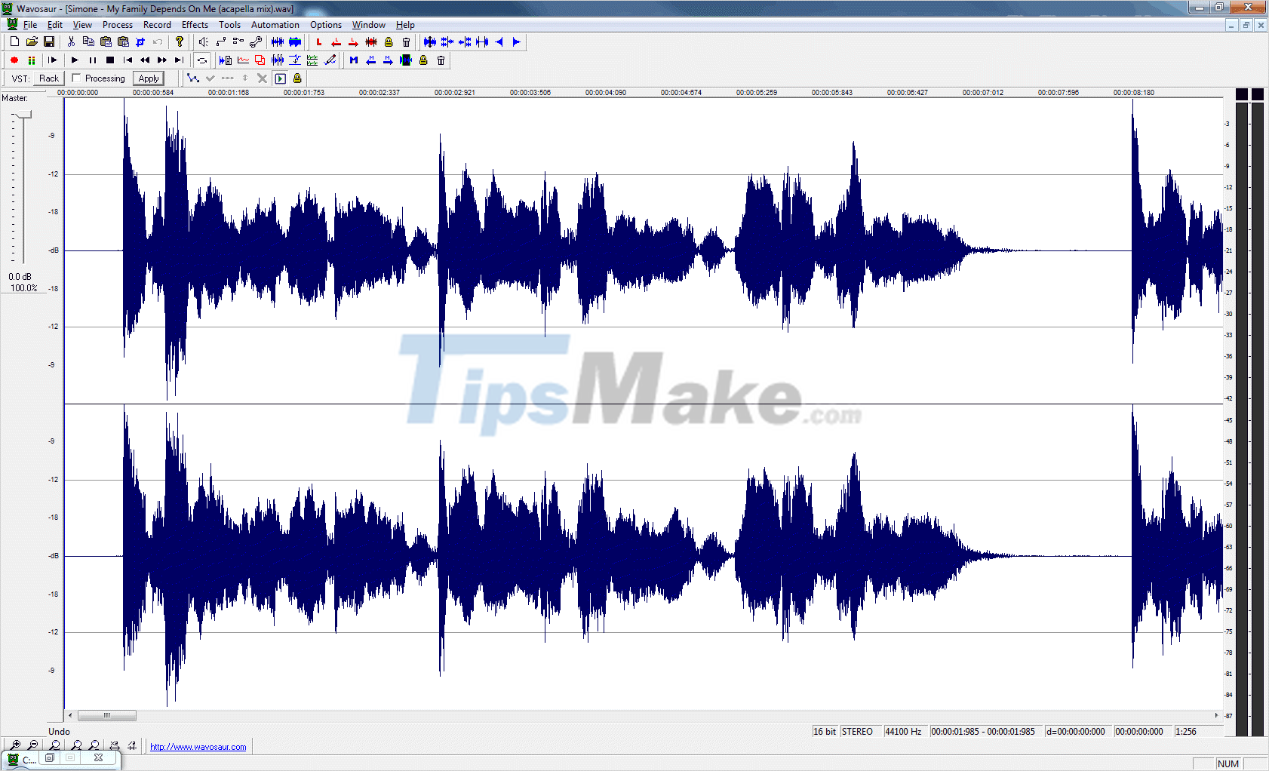Image resolution: width=1269 pixels, height=771 pixels.
Task: Open the Tools menu
Action: tap(229, 24)
